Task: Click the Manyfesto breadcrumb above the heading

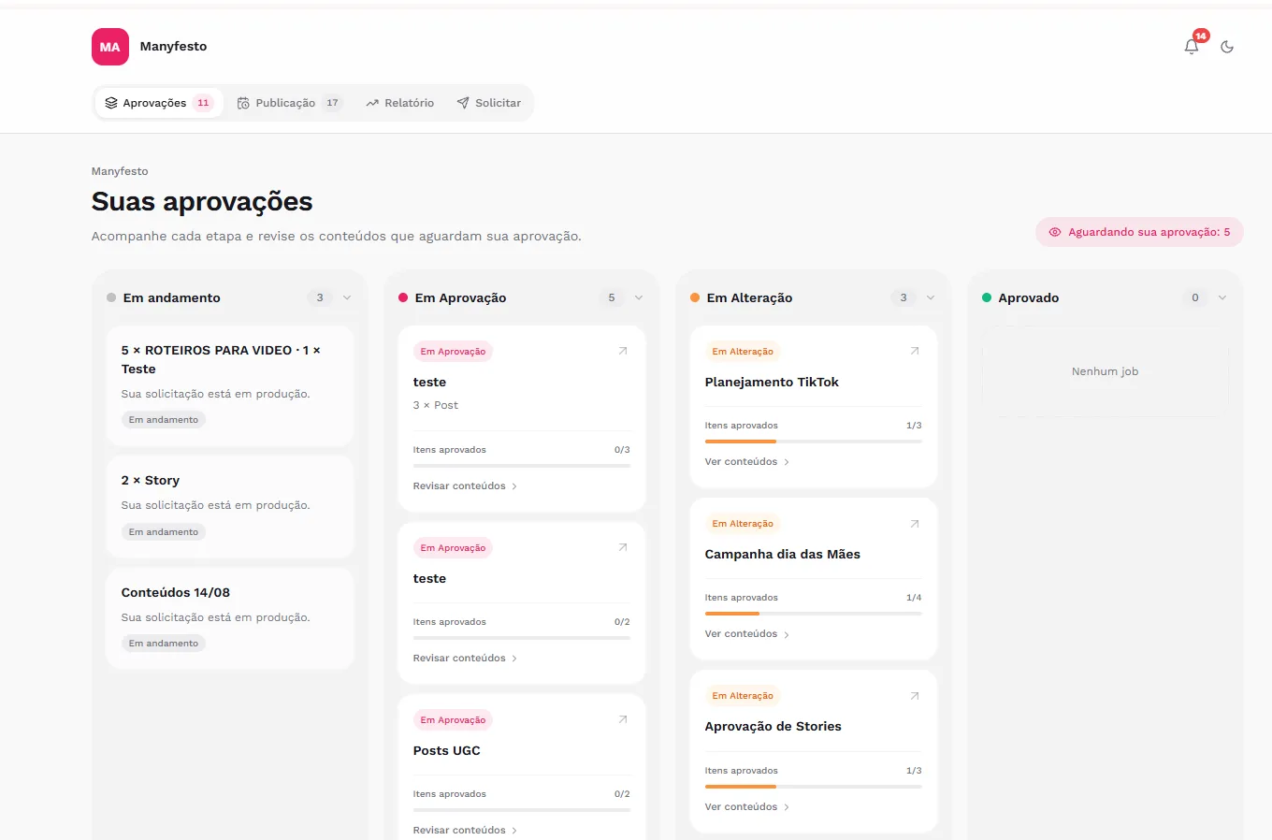Action: click(120, 171)
